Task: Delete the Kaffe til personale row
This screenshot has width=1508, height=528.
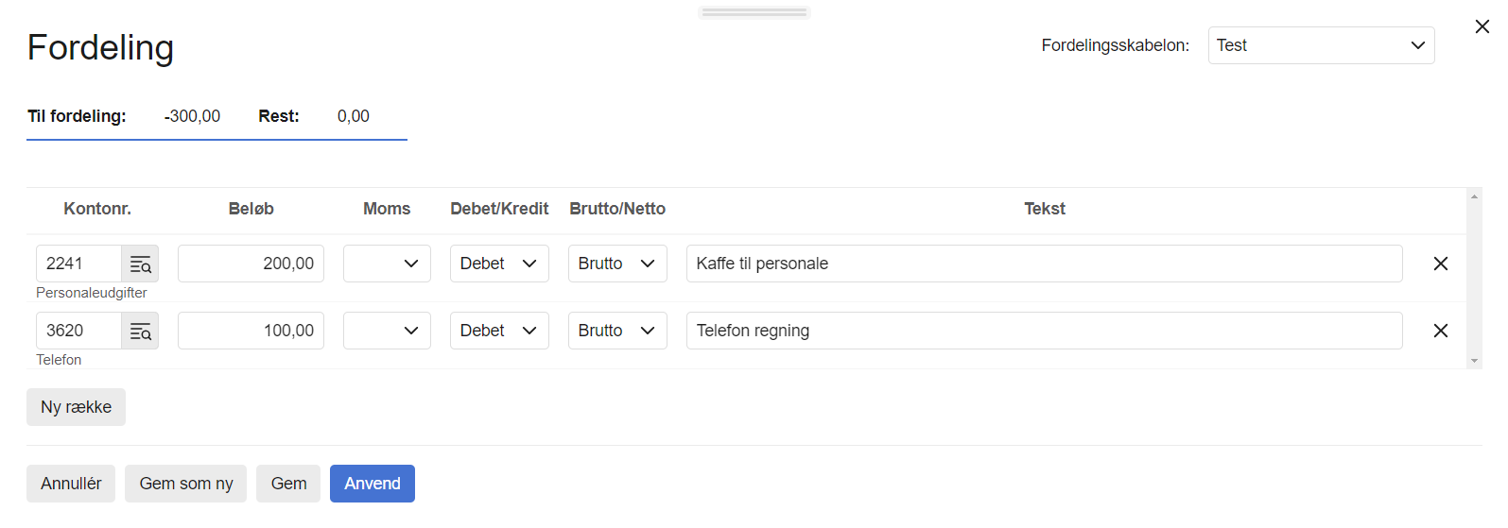Action: [x=1440, y=264]
